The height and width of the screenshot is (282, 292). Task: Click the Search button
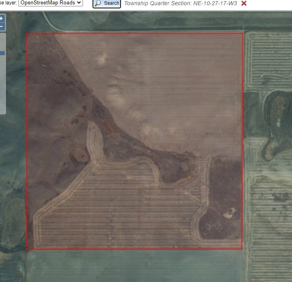coord(107,4)
